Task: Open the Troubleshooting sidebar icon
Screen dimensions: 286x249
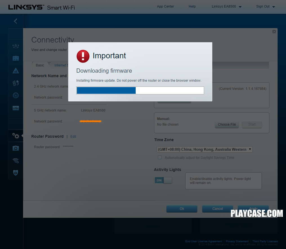Action: (x=16, y=148)
